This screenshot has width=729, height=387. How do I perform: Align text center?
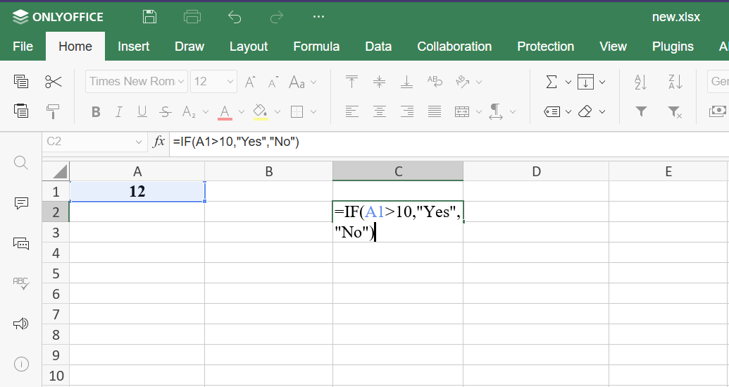[x=380, y=111]
